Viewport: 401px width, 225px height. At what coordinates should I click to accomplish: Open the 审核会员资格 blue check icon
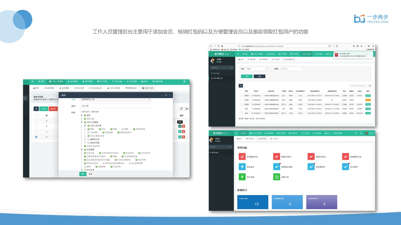tap(276, 167)
